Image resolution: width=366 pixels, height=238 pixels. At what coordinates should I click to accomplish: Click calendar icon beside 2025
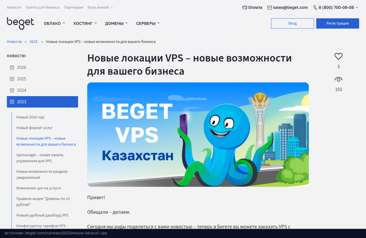tap(12, 79)
